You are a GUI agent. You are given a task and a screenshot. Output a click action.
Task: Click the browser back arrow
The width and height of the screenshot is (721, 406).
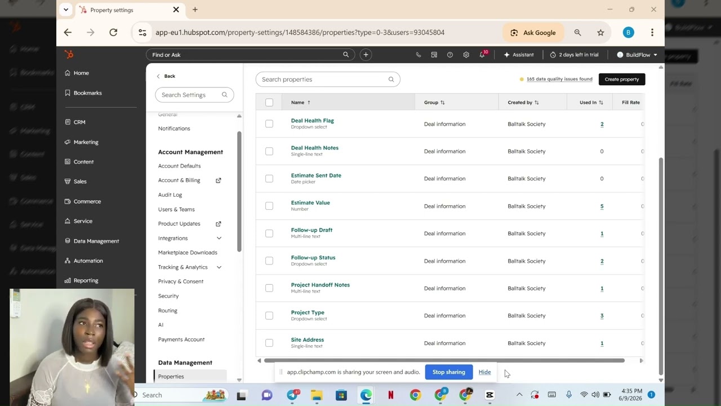(68, 33)
